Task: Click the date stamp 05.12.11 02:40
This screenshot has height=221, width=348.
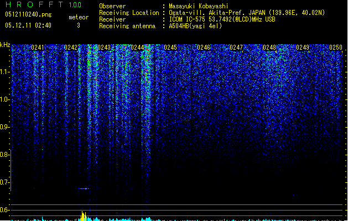Action: coord(28,25)
